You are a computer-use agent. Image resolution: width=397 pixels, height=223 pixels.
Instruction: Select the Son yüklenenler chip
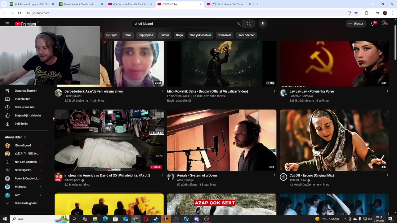[201, 35]
